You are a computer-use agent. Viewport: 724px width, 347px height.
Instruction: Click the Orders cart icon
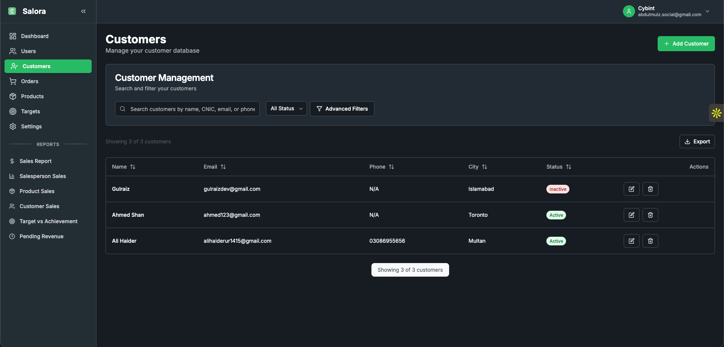tap(13, 81)
